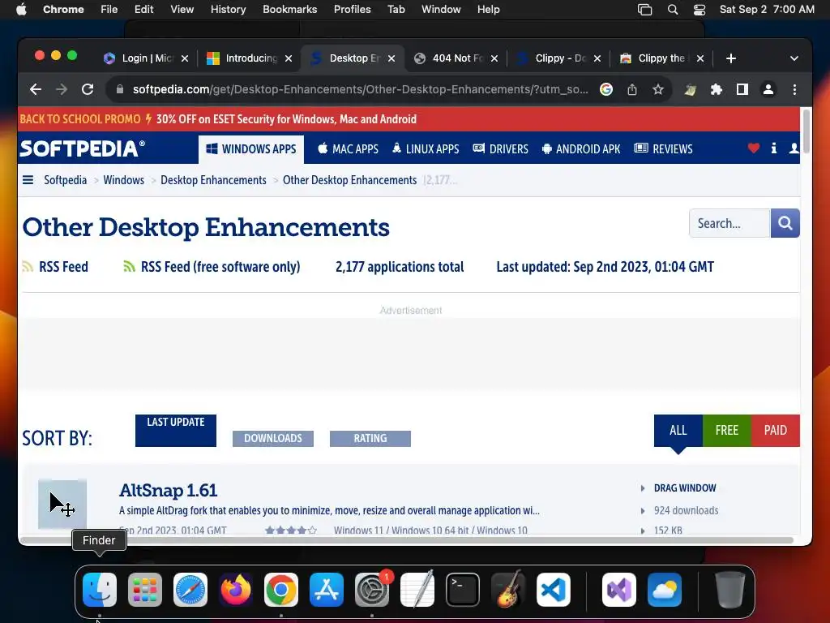Open Visual Studio Code from the Dock
This screenshot has width=830, height=623.
click(x=553, y=590)
